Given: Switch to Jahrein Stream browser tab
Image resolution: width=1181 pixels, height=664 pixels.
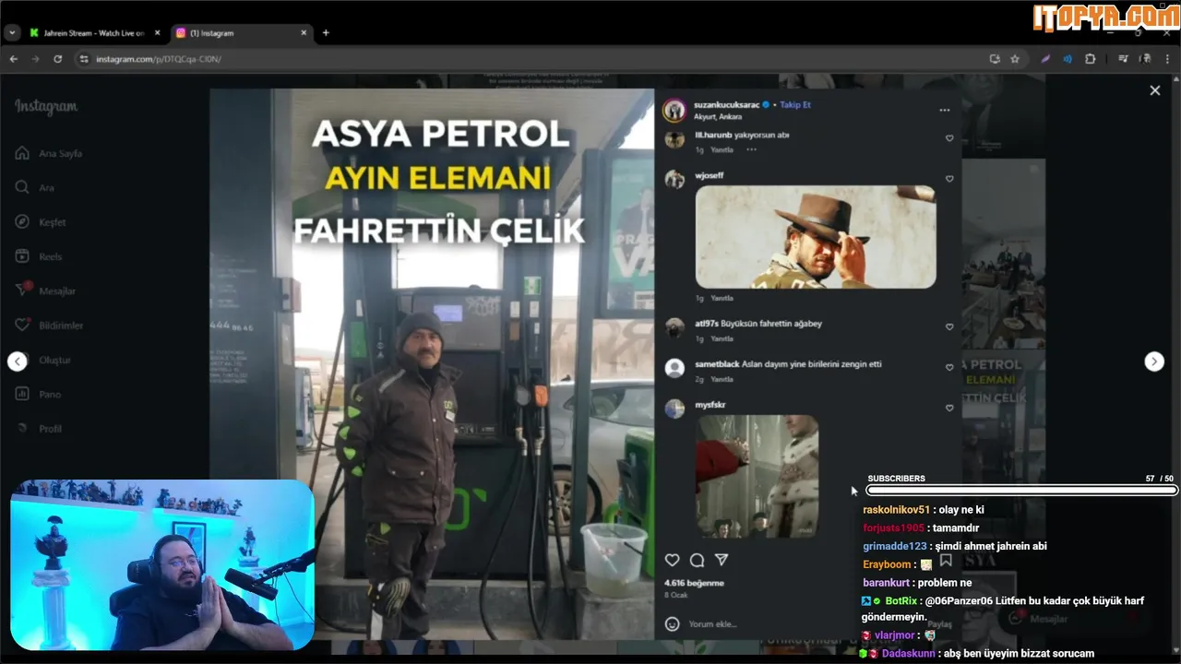Looking at the screenshot, I should 93,33.
